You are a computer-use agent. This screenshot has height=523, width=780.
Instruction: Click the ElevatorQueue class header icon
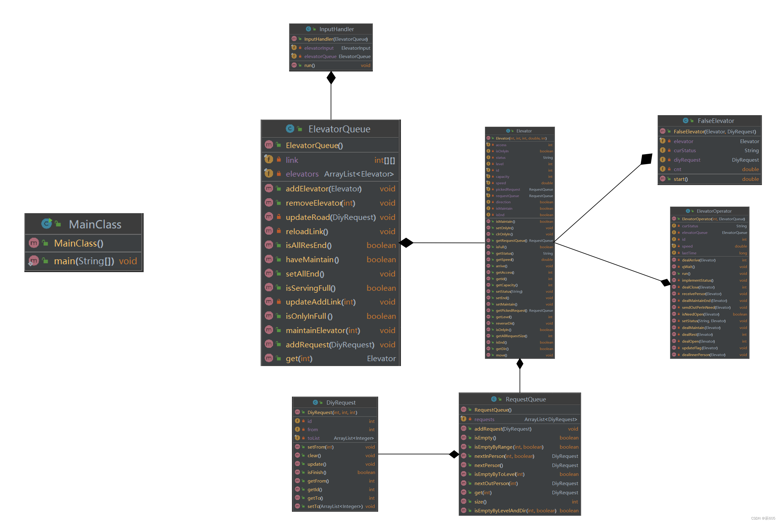tap(290, 129)
